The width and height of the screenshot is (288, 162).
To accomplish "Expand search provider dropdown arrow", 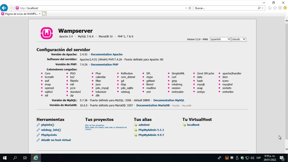I will [262, 8].
